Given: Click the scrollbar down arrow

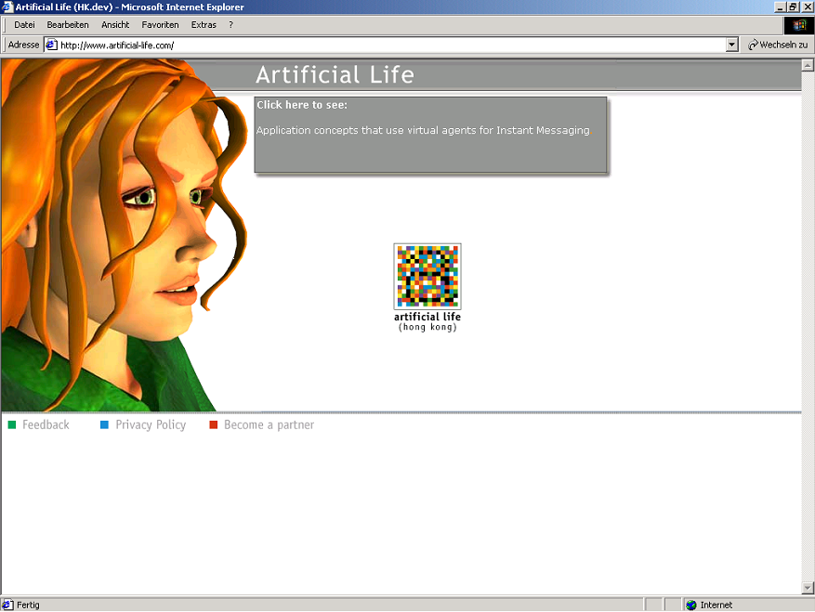Looking at the screenshot, I should coord(808,588).
